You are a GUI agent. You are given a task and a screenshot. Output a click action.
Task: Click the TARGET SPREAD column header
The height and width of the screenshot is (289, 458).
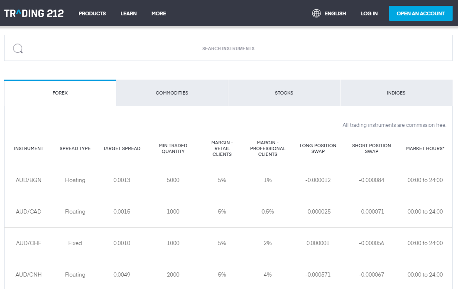coord(122,148)
